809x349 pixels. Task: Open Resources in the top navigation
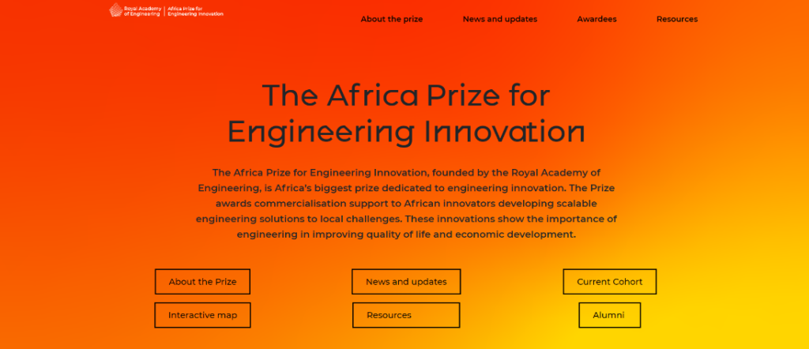(x=677, y=19)
